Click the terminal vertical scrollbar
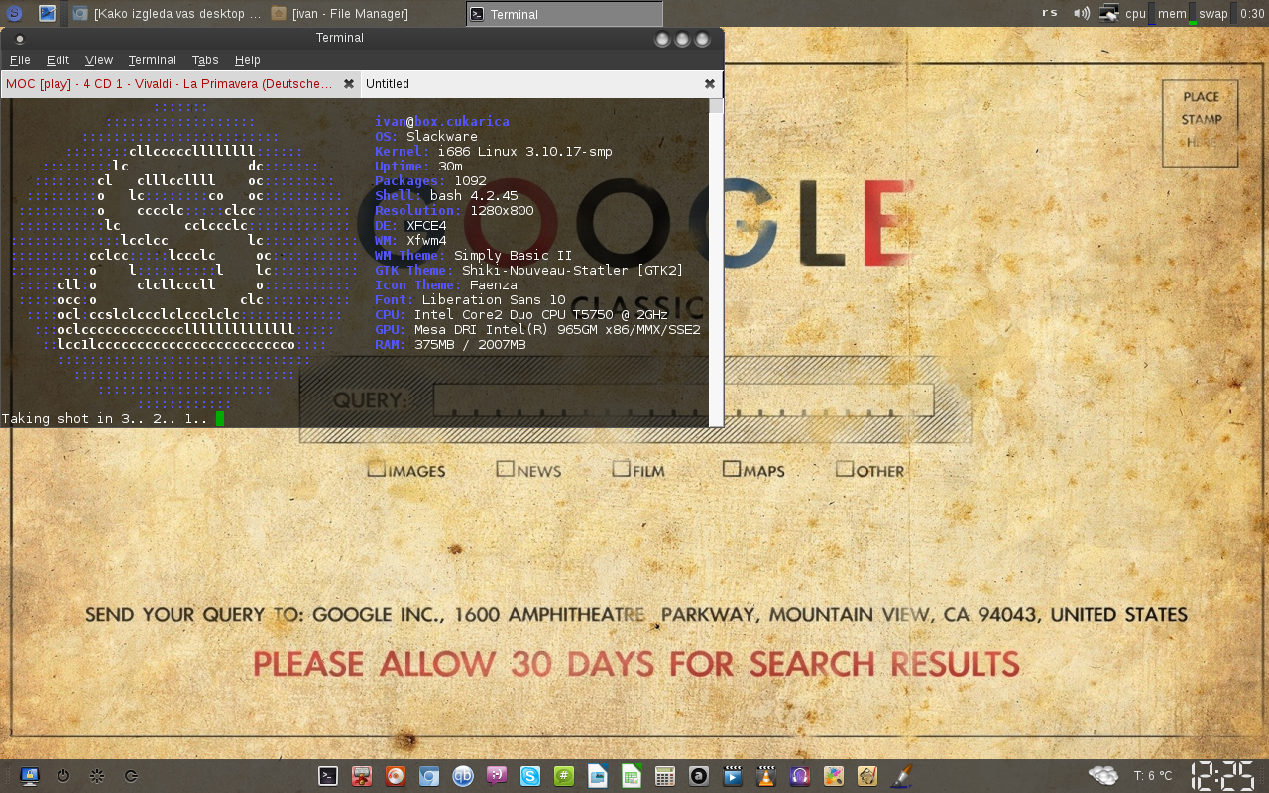This screenshot has height=793, width=1269. pos(716,263)
